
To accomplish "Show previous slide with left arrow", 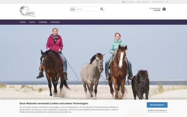I will coord(9,66).
